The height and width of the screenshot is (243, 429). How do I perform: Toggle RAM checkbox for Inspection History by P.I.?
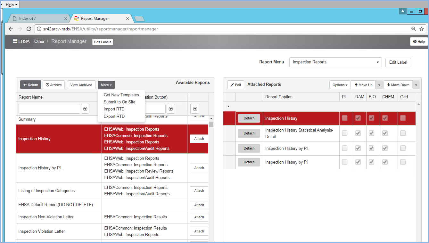click(358, 148)
